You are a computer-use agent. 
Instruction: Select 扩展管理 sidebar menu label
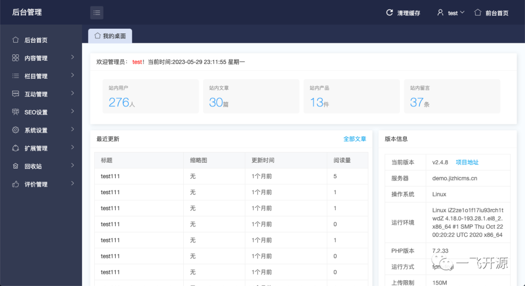pyautogui.click(x=36, y=149)
